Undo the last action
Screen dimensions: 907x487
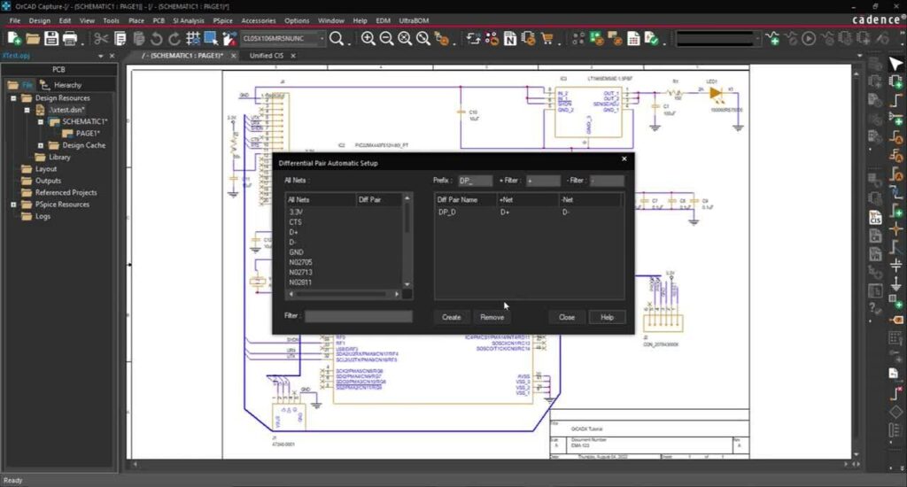pos(156,39)
